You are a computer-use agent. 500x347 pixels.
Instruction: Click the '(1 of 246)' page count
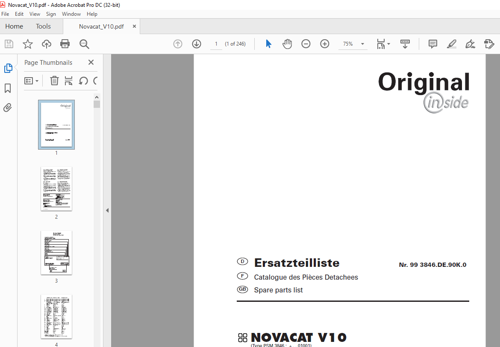click(235, 44)
